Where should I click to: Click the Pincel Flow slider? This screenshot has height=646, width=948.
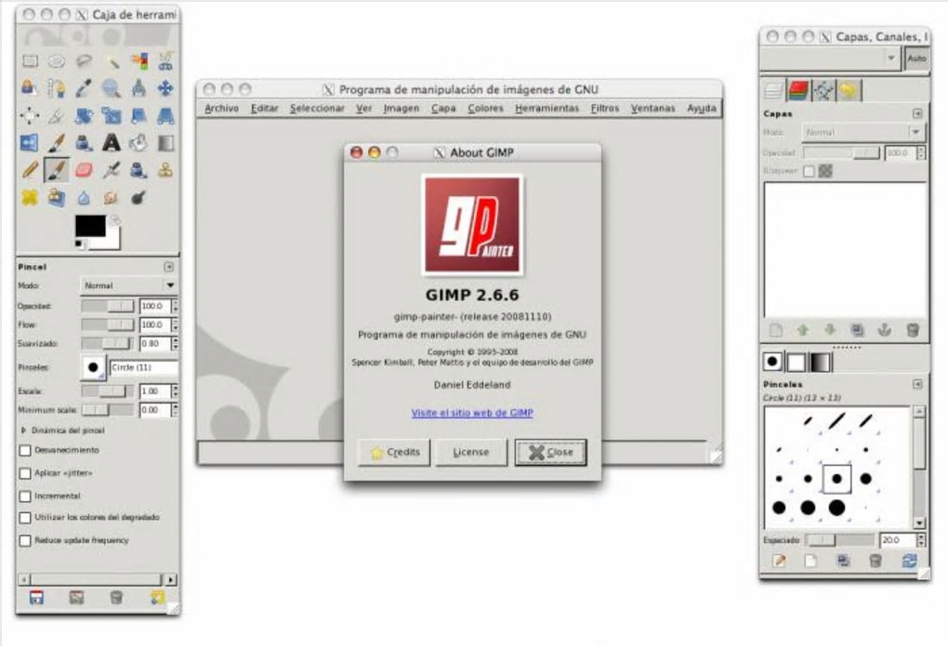[x=108, y=324]
